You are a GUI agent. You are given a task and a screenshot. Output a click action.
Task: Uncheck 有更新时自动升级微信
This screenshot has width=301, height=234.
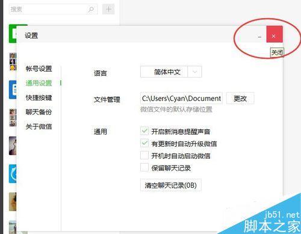click(144, 143)
